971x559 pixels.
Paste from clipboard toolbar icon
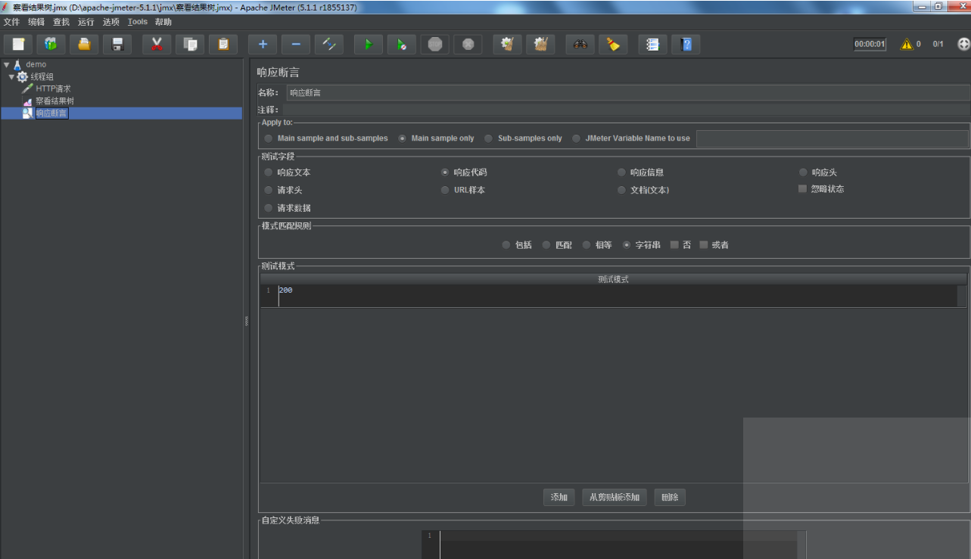point(223,44)
